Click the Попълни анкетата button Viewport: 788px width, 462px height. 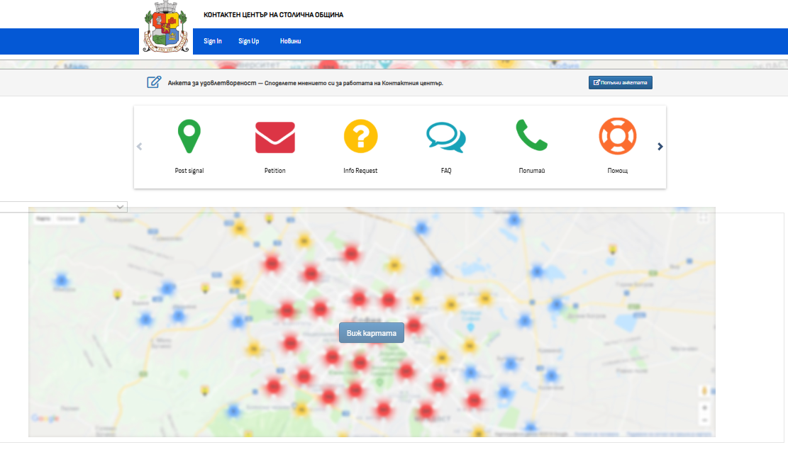tap(620, 82)
